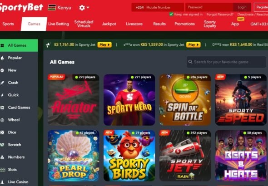Viewport: 268px width, 186px height.
Task: Click the first yellow Play button
Action: click(104, 45)
